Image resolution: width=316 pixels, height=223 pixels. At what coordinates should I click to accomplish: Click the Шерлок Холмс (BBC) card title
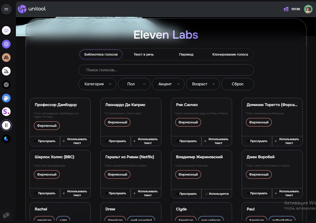[x=55, y=157]
